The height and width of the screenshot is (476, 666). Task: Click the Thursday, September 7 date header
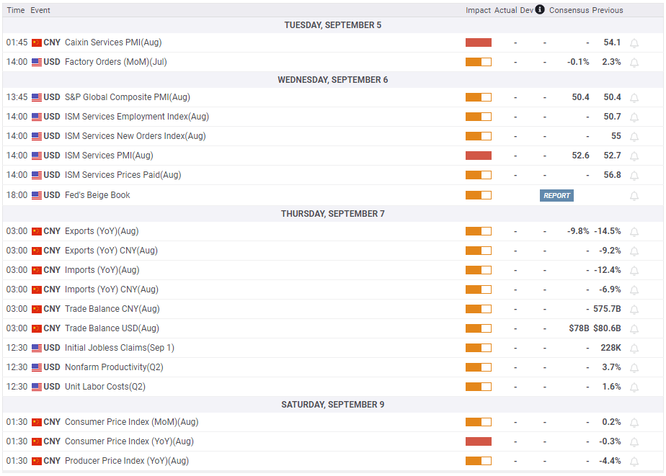(332, 214)
